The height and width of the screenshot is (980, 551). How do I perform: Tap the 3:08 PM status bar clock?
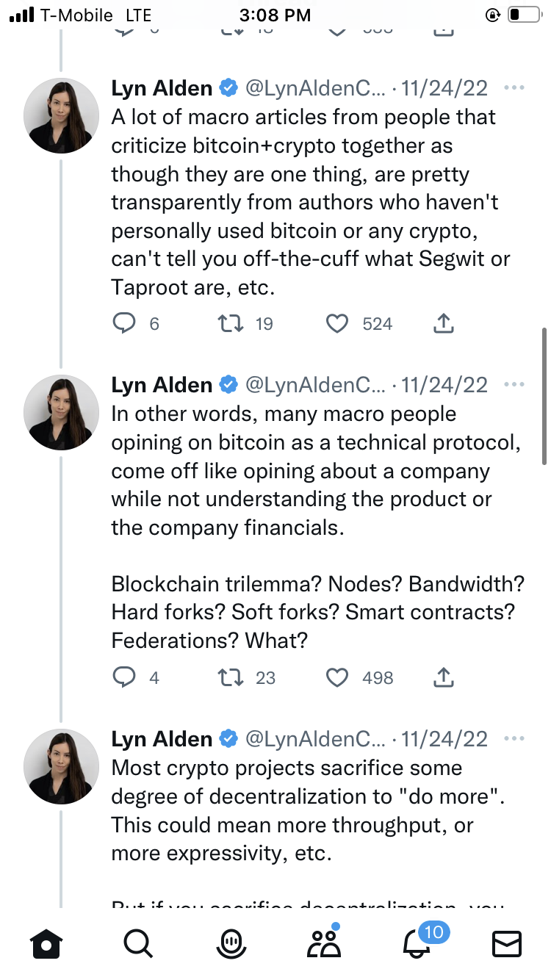[275, 15]
